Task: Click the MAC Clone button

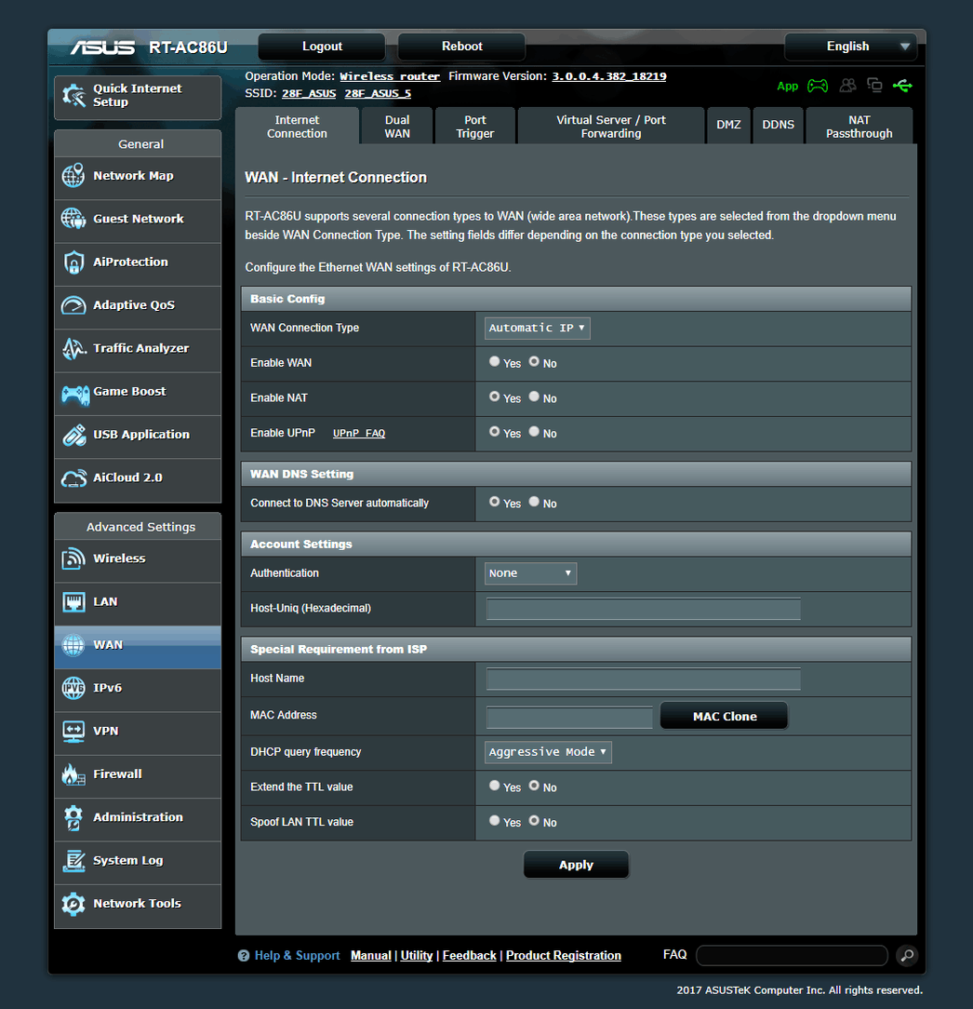Action: (724, 716)
